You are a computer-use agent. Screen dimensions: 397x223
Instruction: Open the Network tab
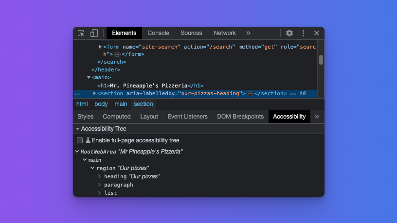[224, 33]
